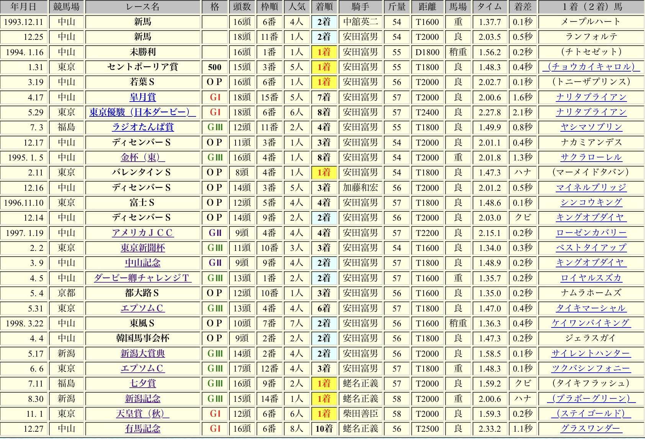This screenshot has height=439, width=645.
Task: Open the 皐月賞 race link
Action: 142,97
